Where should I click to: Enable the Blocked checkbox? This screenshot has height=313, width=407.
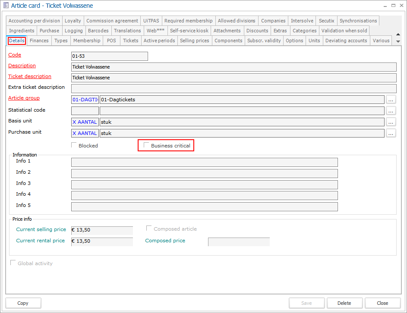click(74, 145)
